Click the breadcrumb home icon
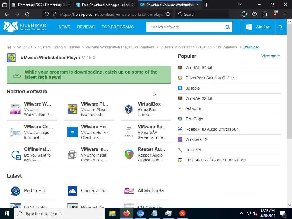 tap(9, 47)
